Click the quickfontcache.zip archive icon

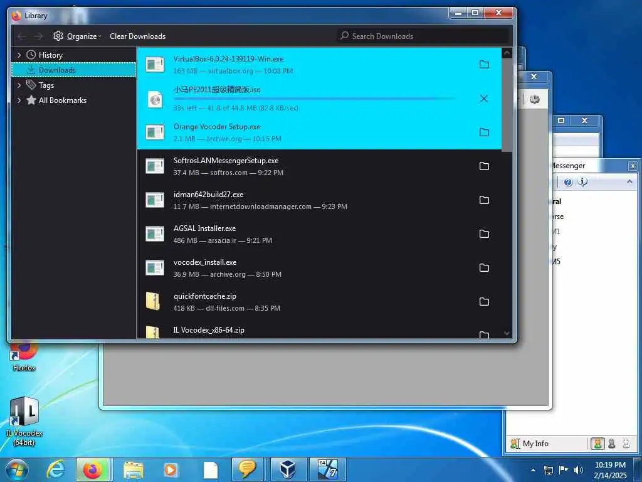click(x=153, y=301)
